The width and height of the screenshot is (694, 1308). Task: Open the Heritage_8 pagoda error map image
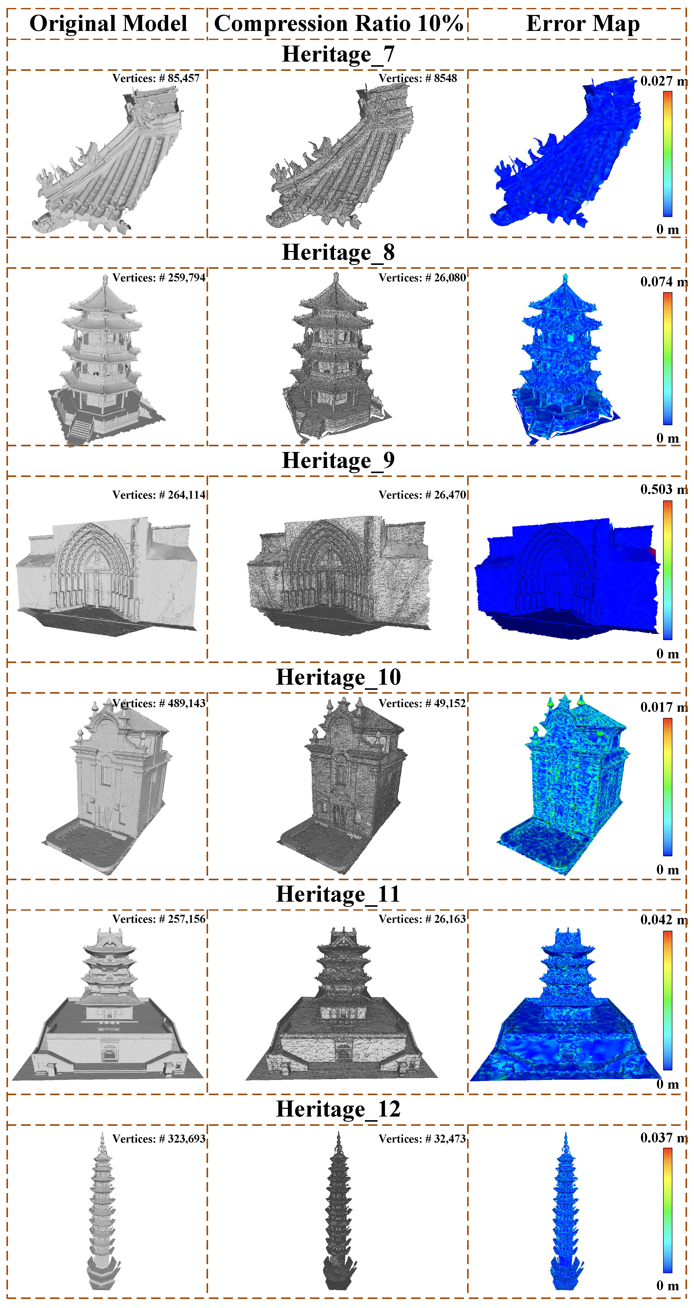566,359
